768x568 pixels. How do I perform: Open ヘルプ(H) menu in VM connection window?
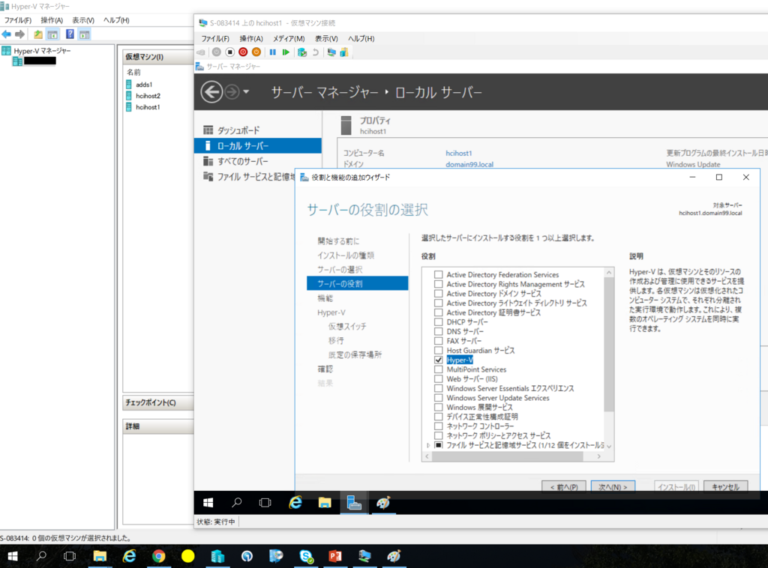[361, 39]
